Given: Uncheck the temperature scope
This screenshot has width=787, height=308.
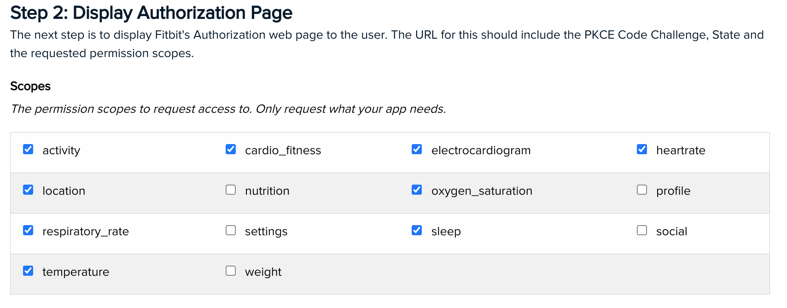Looking at the screenshot, I should pyautogui.click(x=28, y=271).
